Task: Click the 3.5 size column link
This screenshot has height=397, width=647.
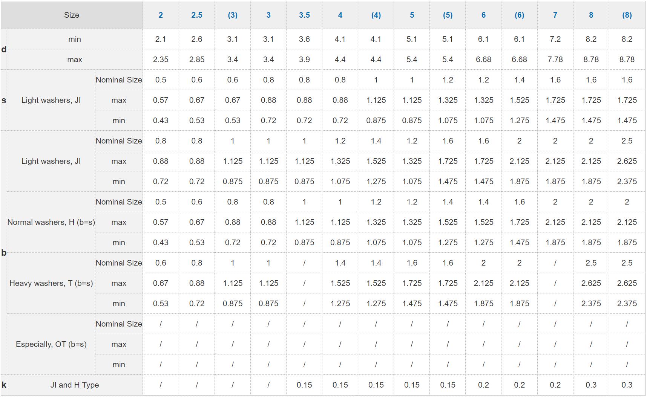Action: click(x=304, y=15)
